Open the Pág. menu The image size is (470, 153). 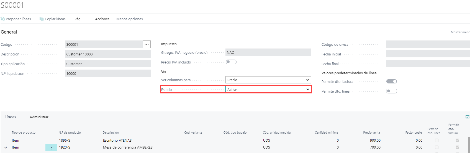tap(78, 19)
